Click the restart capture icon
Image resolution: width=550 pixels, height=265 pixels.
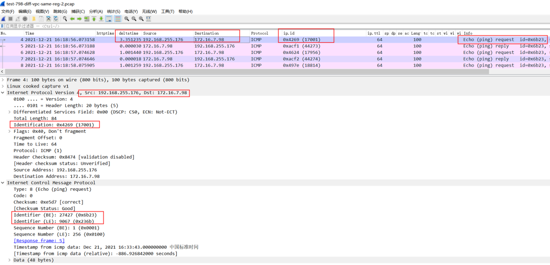click(x=17, y=19)
